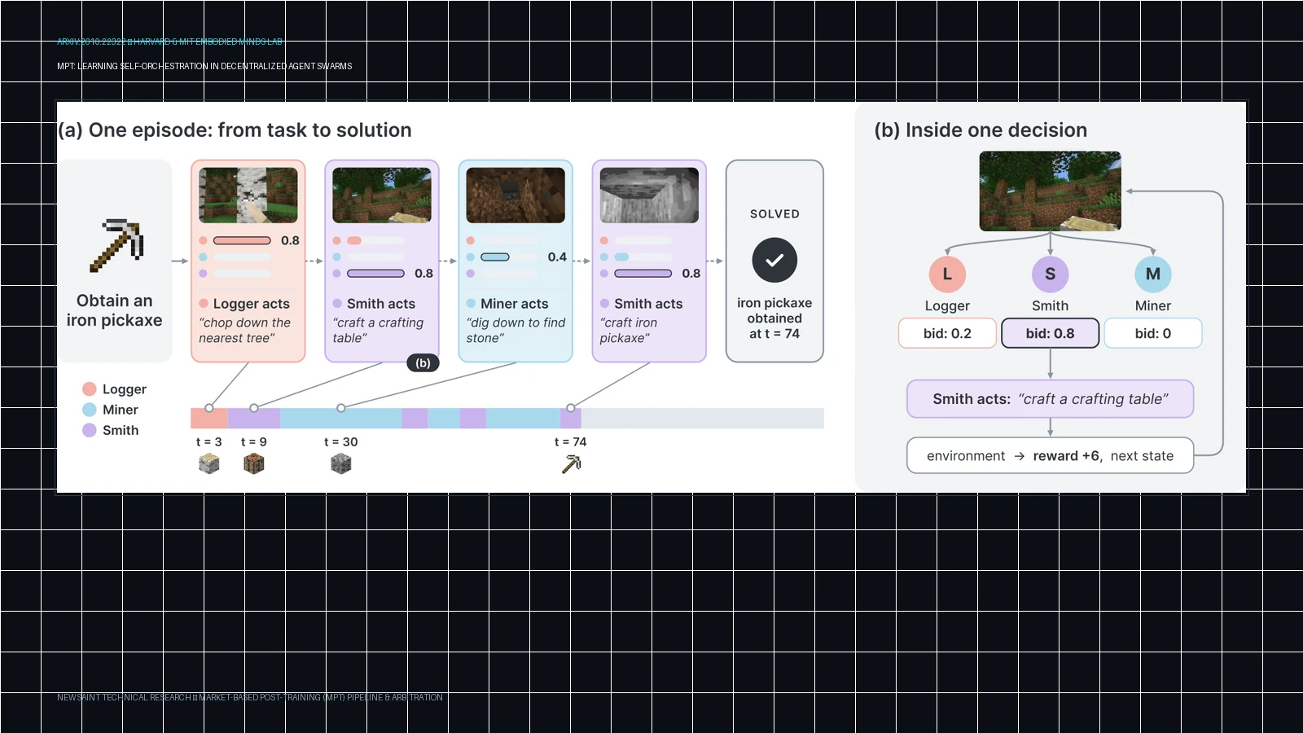Screen dimensions: 1303x733
Task: Click the quote 'chop down the nearest tree'
Action: [244, 331]
